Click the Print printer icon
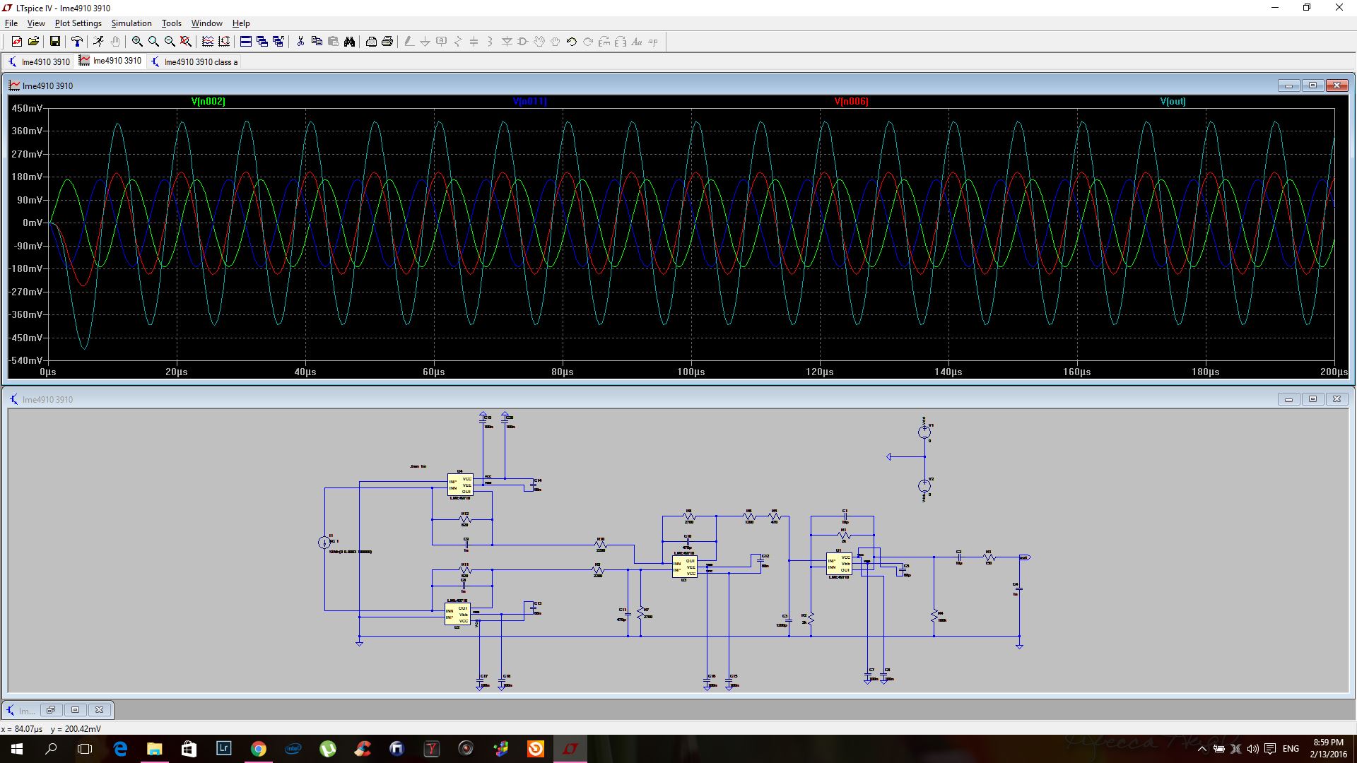 pos(387,42)
